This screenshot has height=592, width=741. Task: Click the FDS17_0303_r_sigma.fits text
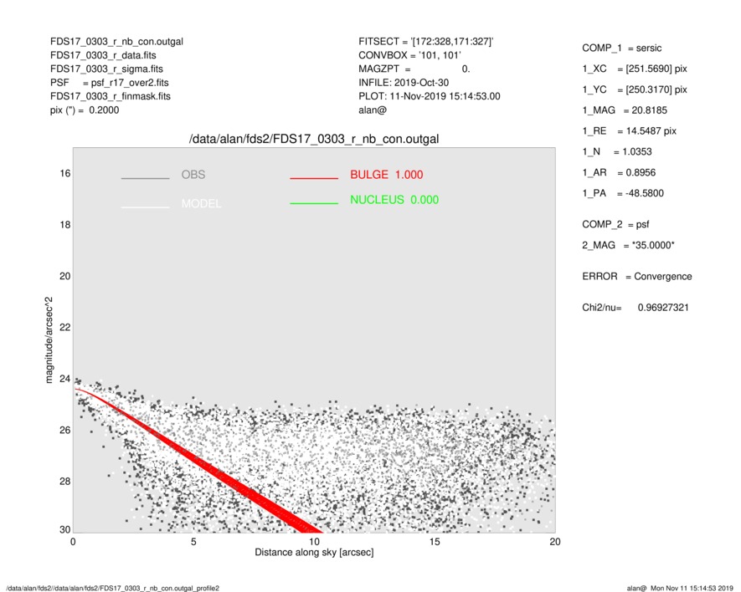[x=106, y=69]
